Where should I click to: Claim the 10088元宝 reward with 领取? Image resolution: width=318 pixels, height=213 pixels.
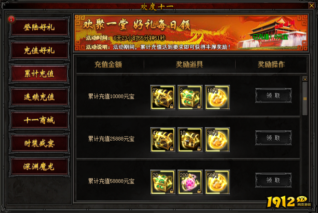273,95
